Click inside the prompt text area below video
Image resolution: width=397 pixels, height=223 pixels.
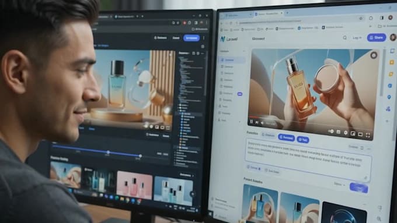308,160
